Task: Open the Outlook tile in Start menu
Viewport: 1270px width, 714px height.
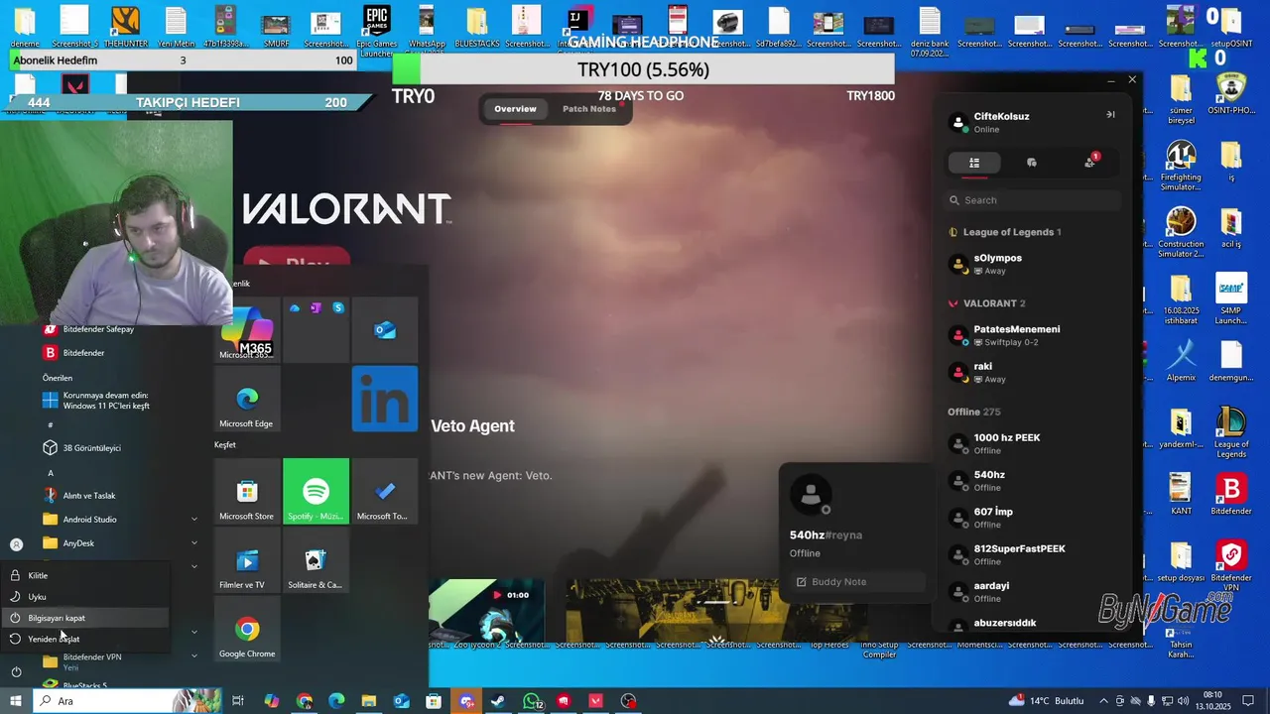Action: 385,330
